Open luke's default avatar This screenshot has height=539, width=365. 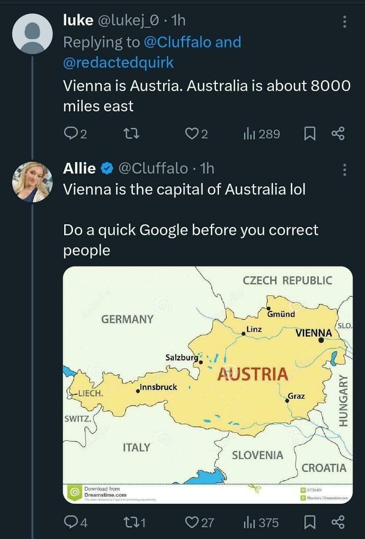(32, 34)
